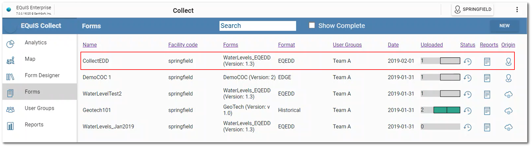Click the user origin icon for CollectEDD
532x147 pixels.
pos(509,62)
